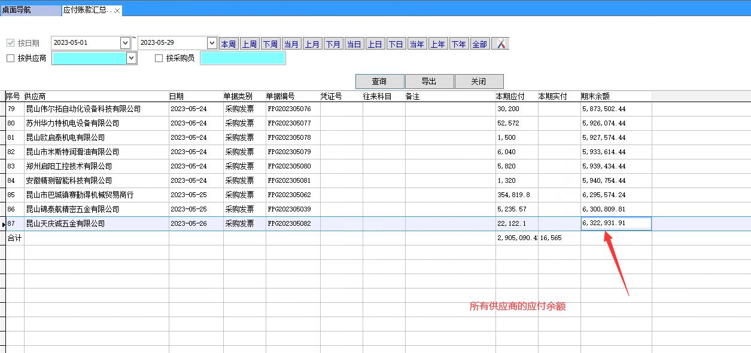Click the 导出 export button

[429, 81]
